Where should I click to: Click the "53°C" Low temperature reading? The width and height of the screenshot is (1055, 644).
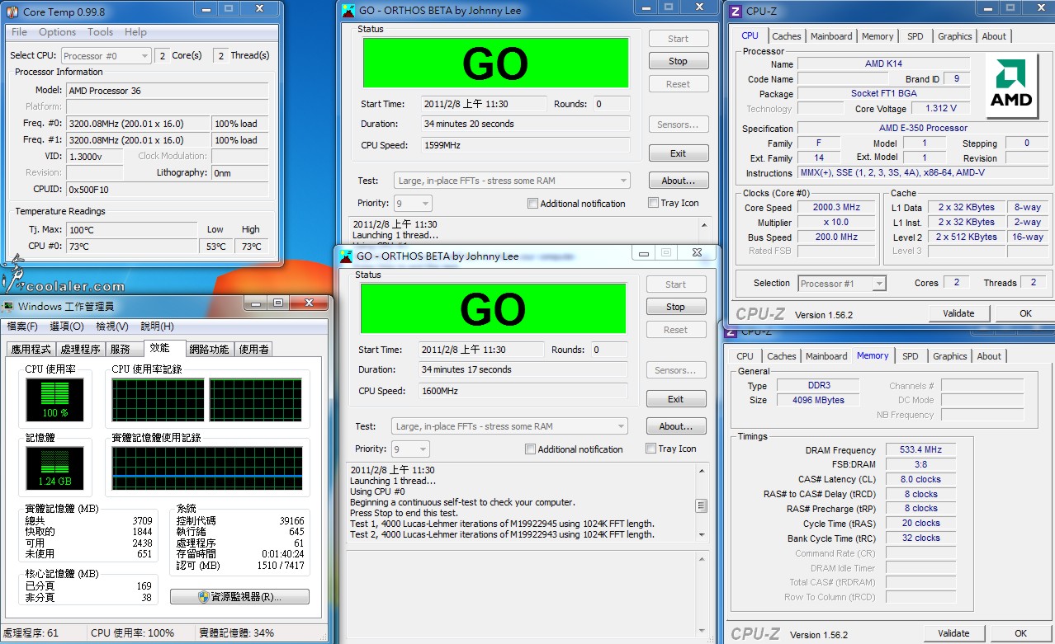(x=215, y=246)
